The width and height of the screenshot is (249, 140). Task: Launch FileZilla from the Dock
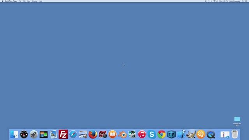(x=63, y=134)
